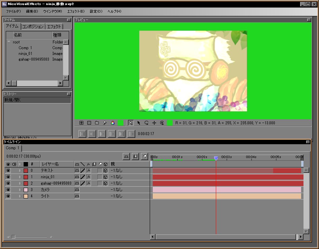This screenshot has height=249, width=319.
Task: Click the shy icon on カメラ layer
Action: pos(77,190)
